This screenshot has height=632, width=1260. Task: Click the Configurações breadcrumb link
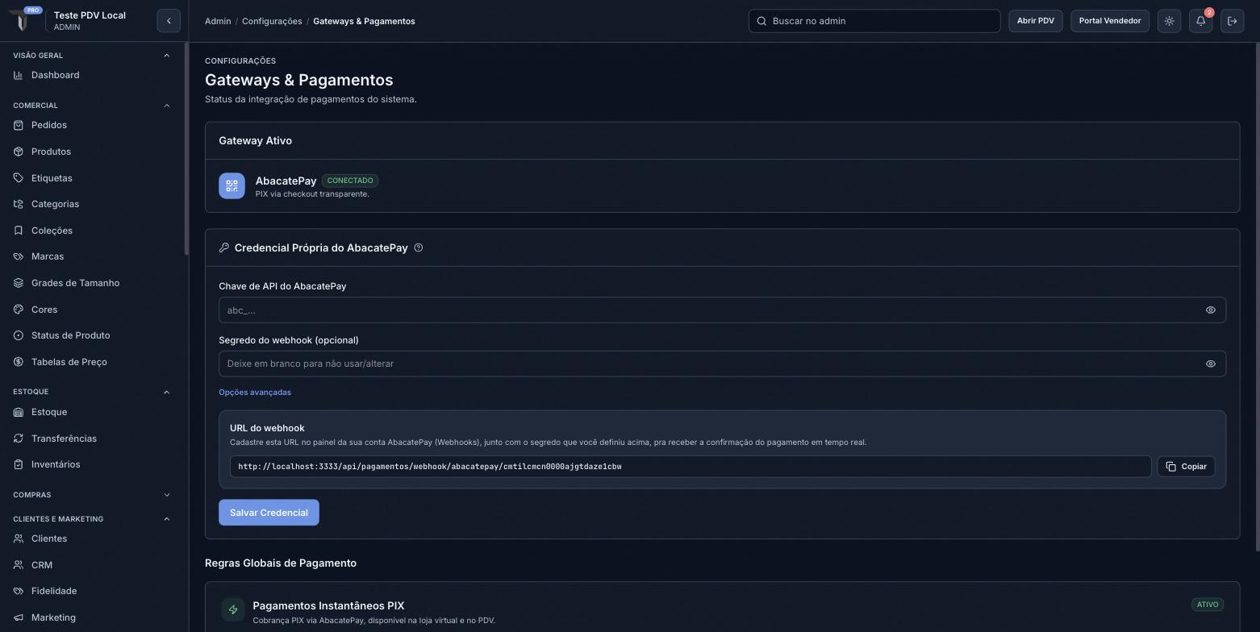click(x=272, y=21)
